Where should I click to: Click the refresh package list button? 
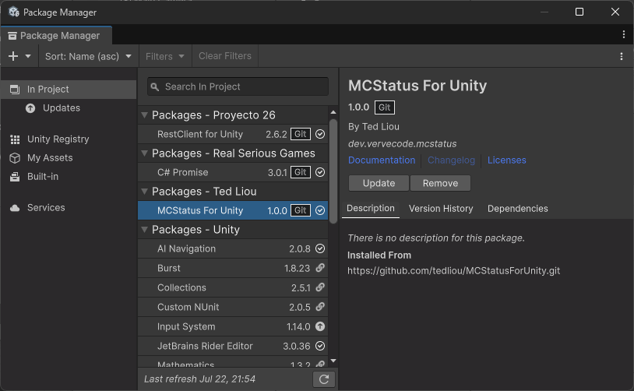click(x=324, y=379)
